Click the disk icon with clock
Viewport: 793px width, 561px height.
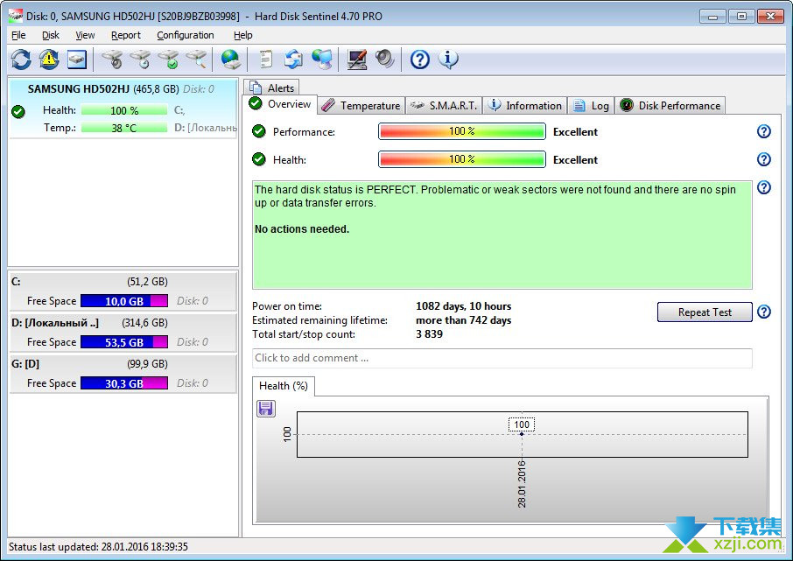[140, 60]
